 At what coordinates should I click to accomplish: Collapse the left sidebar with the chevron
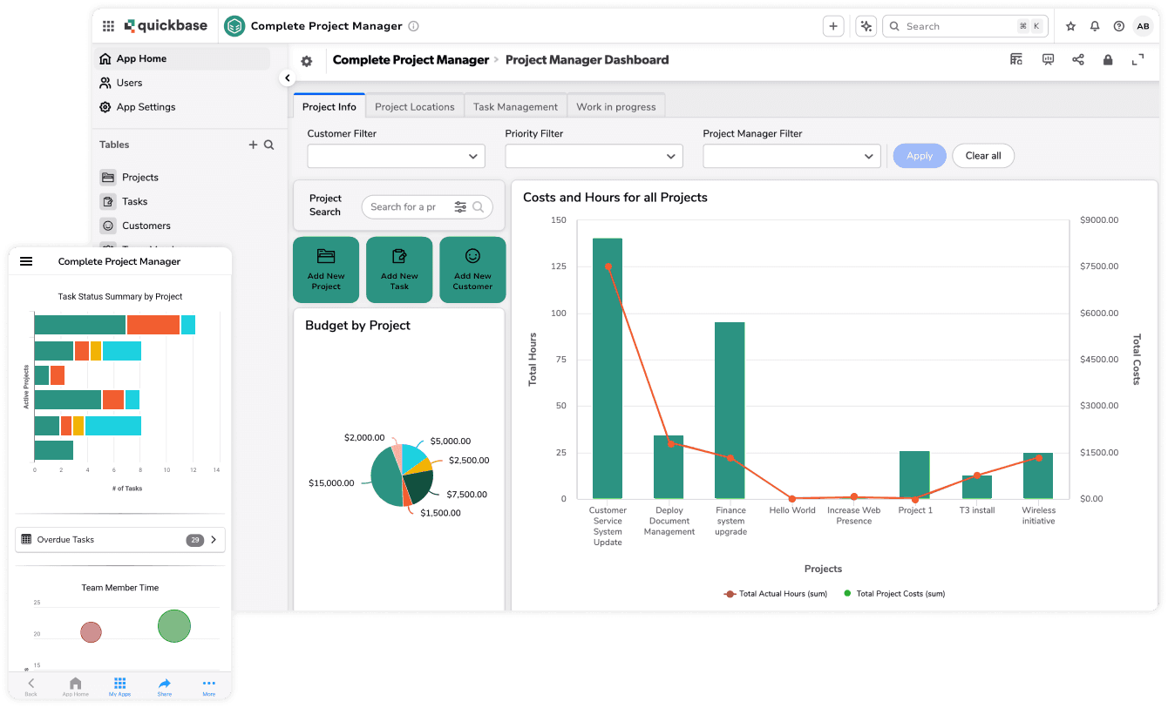click(288, 77)
